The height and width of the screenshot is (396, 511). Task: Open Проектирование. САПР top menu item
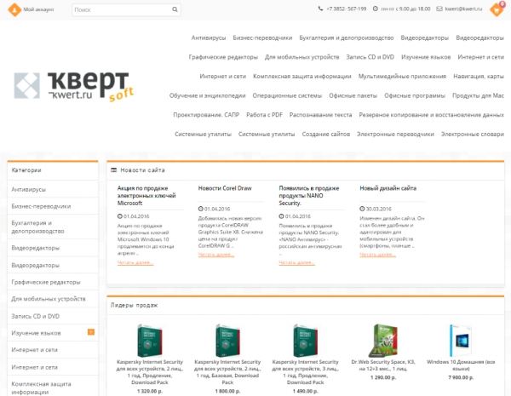click(206, 115)
